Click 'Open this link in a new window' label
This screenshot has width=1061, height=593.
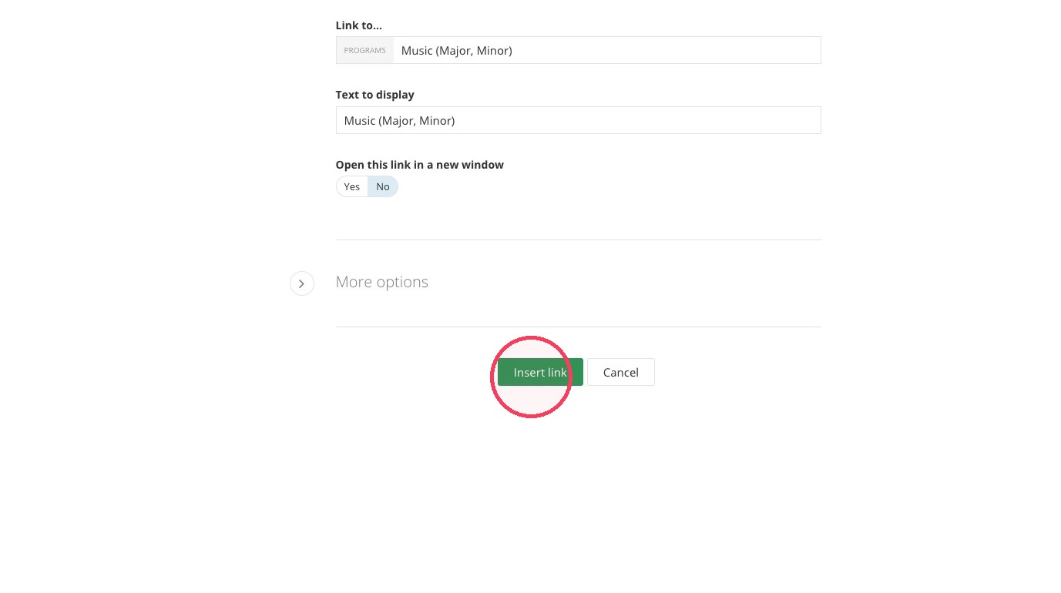pos(420,165)
